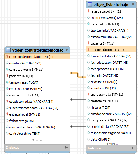
Task: Select the highlighted orange relationship connector line
Action: click(78, 75)
